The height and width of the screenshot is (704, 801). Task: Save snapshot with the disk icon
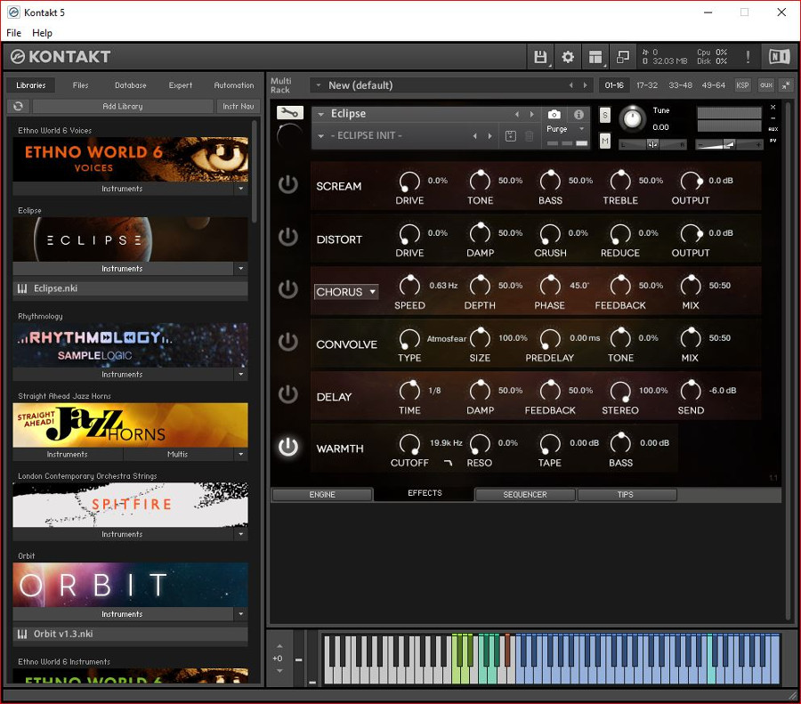pos(510,136)
